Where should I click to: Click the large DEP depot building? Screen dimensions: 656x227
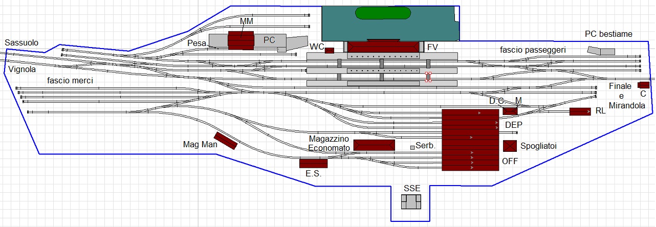pyautogui.click(x=470, y=140)
